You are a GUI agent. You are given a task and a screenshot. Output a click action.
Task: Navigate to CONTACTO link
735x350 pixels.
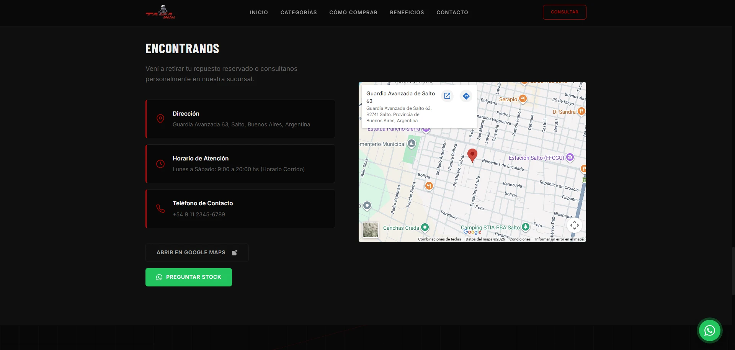pos(452,12)
